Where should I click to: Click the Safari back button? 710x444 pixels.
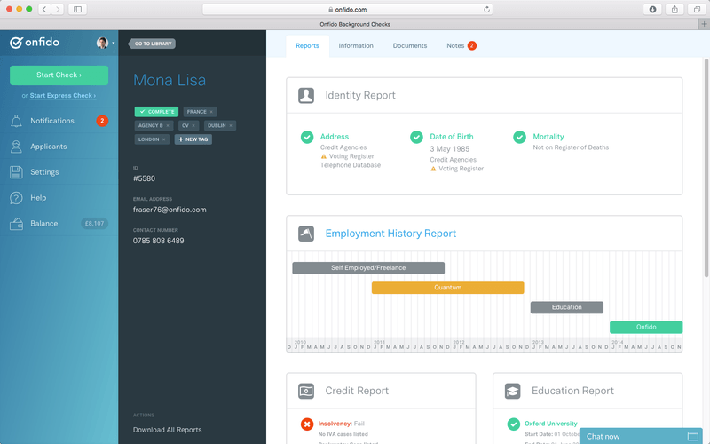pyautogui.click(x=44, y=10)
